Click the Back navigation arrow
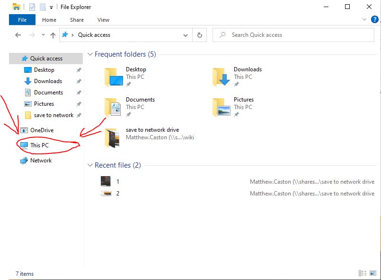The image size is (381, 280). 18,35
